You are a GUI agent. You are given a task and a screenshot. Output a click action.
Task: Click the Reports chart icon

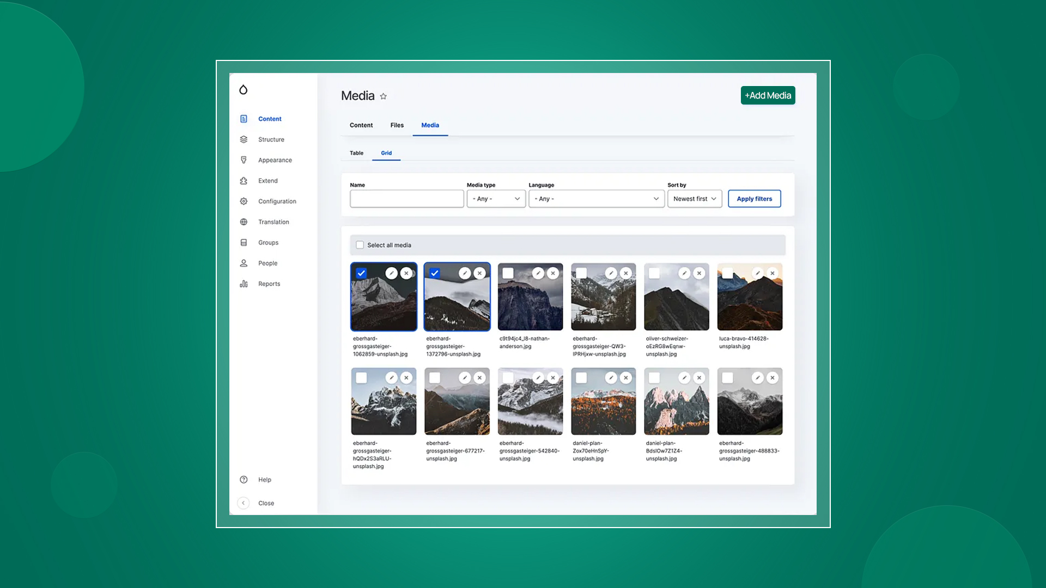coord(244,284)
